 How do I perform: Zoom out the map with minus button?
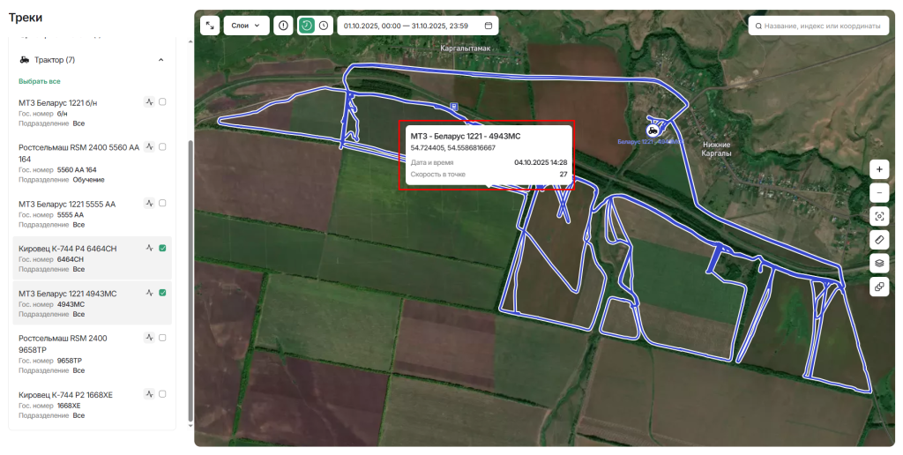[x=879, y=192]
